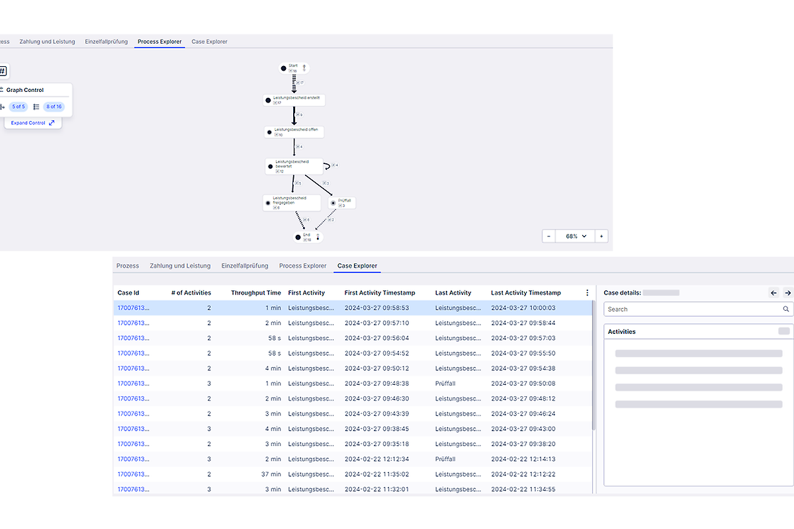This screenshot has height=529, width=794.
Task: Click the Expand Control link
Action: click(x=32, y=123)
